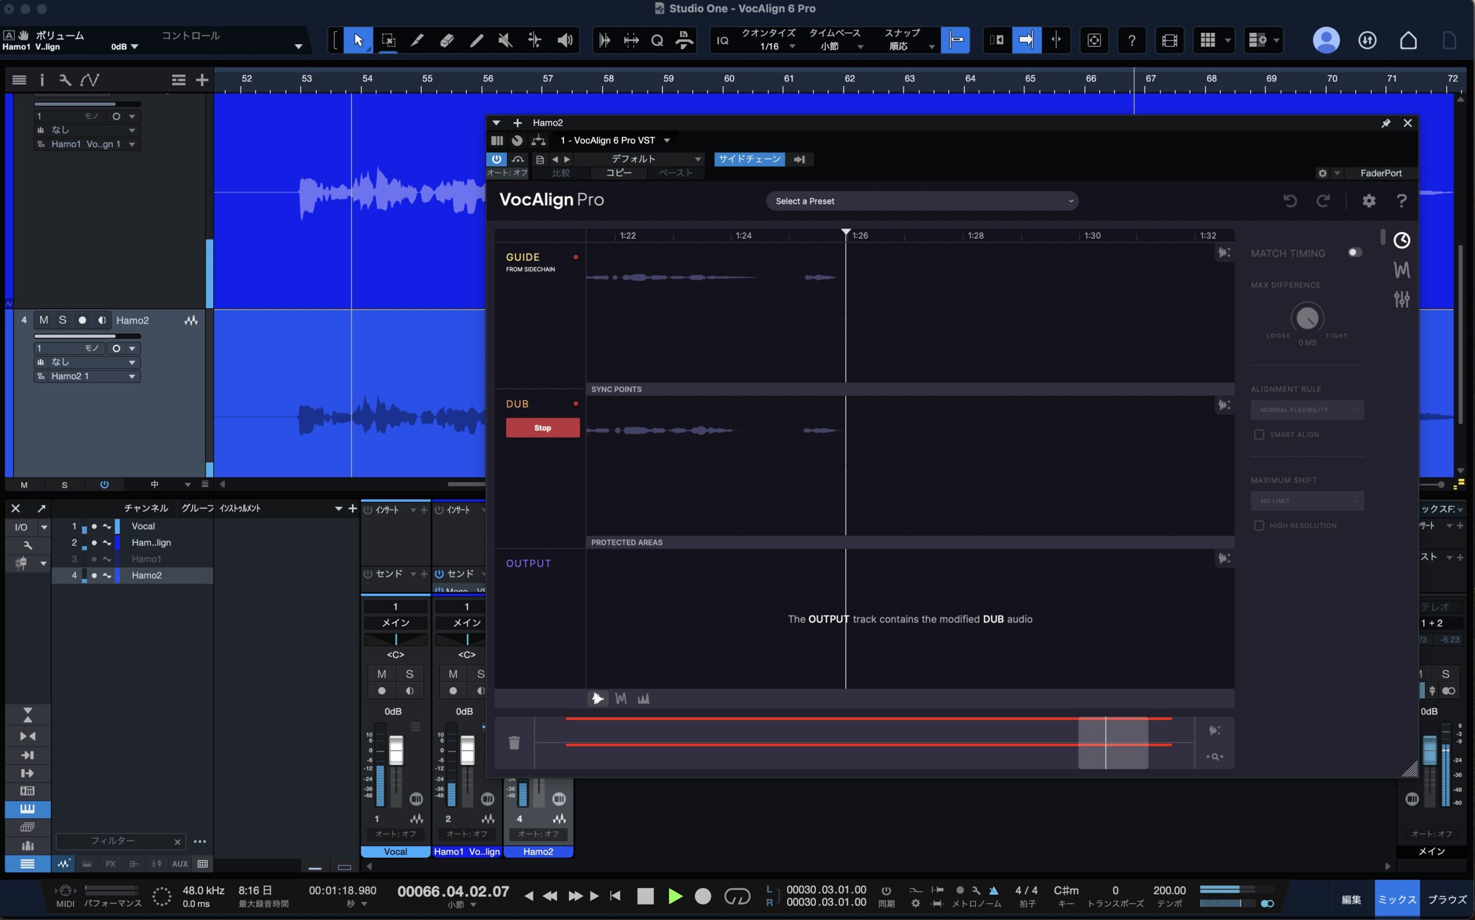This screenshot has height=920, width=1475.
Task: Select Ham..lign channel in list
Action: (x=132, y=543)
